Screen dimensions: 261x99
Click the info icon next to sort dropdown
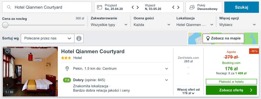(79, 38)
